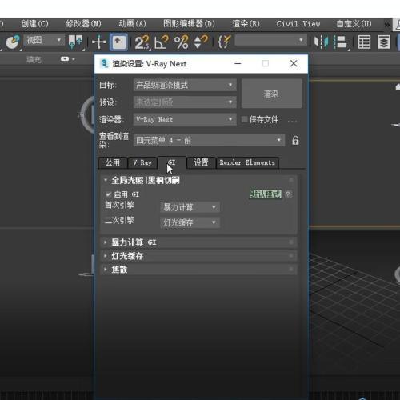Switch to the common tab
400x400 pixels.
tap(113, 162)
